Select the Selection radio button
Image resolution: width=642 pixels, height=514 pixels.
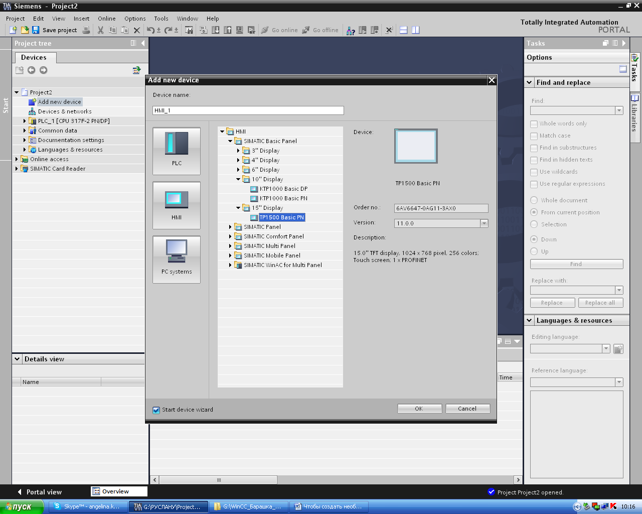[534, 224]
